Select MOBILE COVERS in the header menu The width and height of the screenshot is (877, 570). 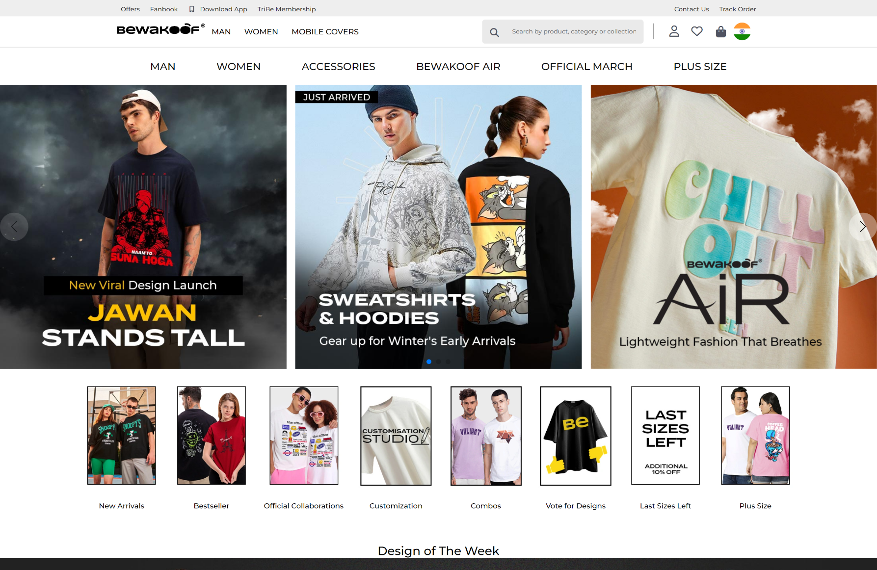click(x=325, y=31)
